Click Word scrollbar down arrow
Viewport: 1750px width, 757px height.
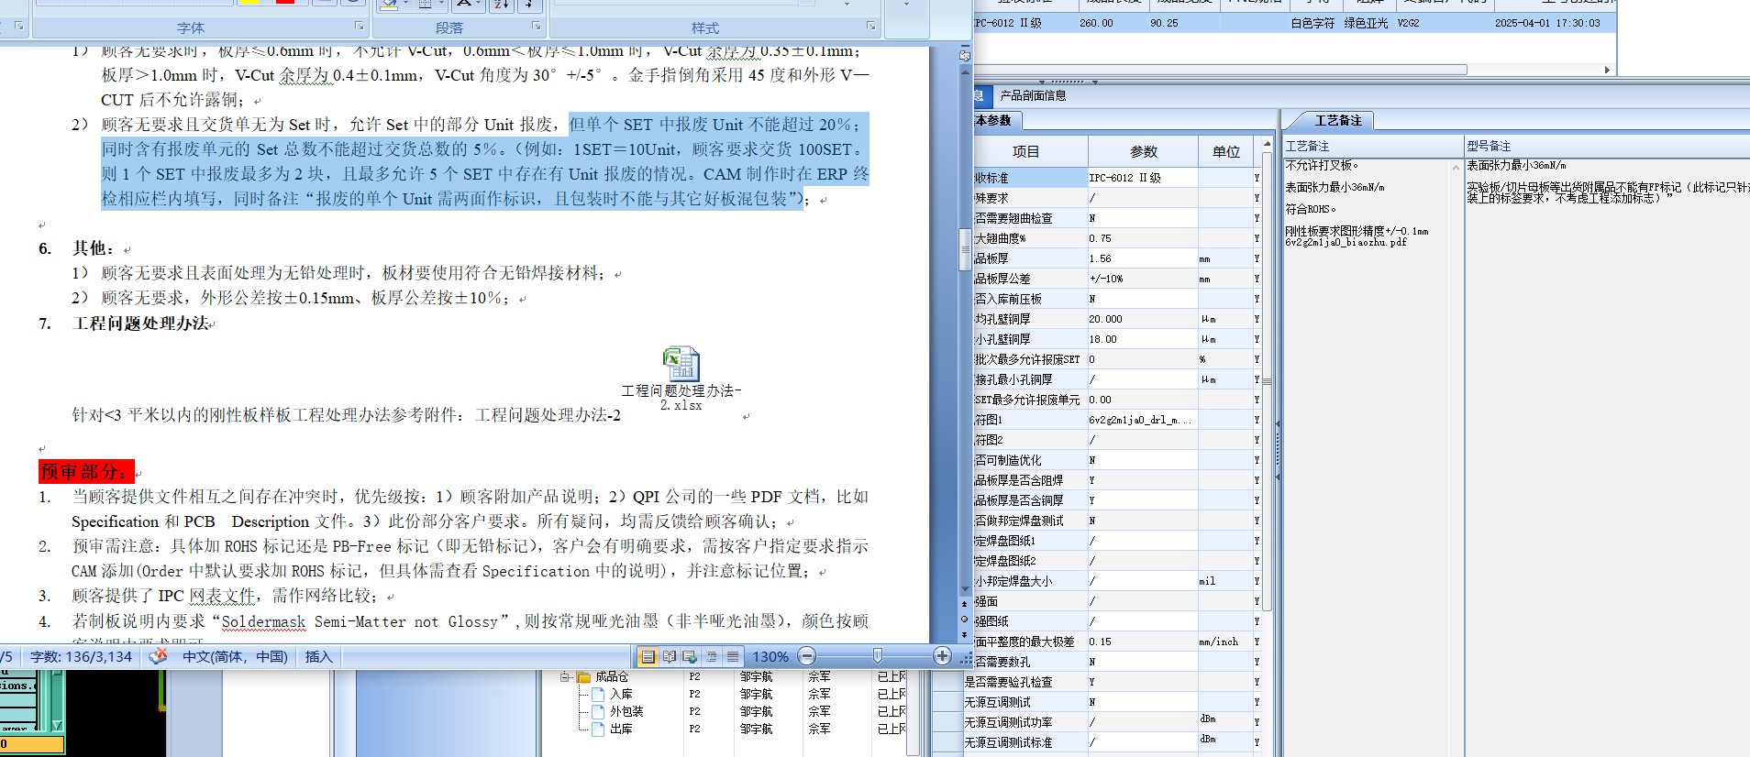(964, 589)
